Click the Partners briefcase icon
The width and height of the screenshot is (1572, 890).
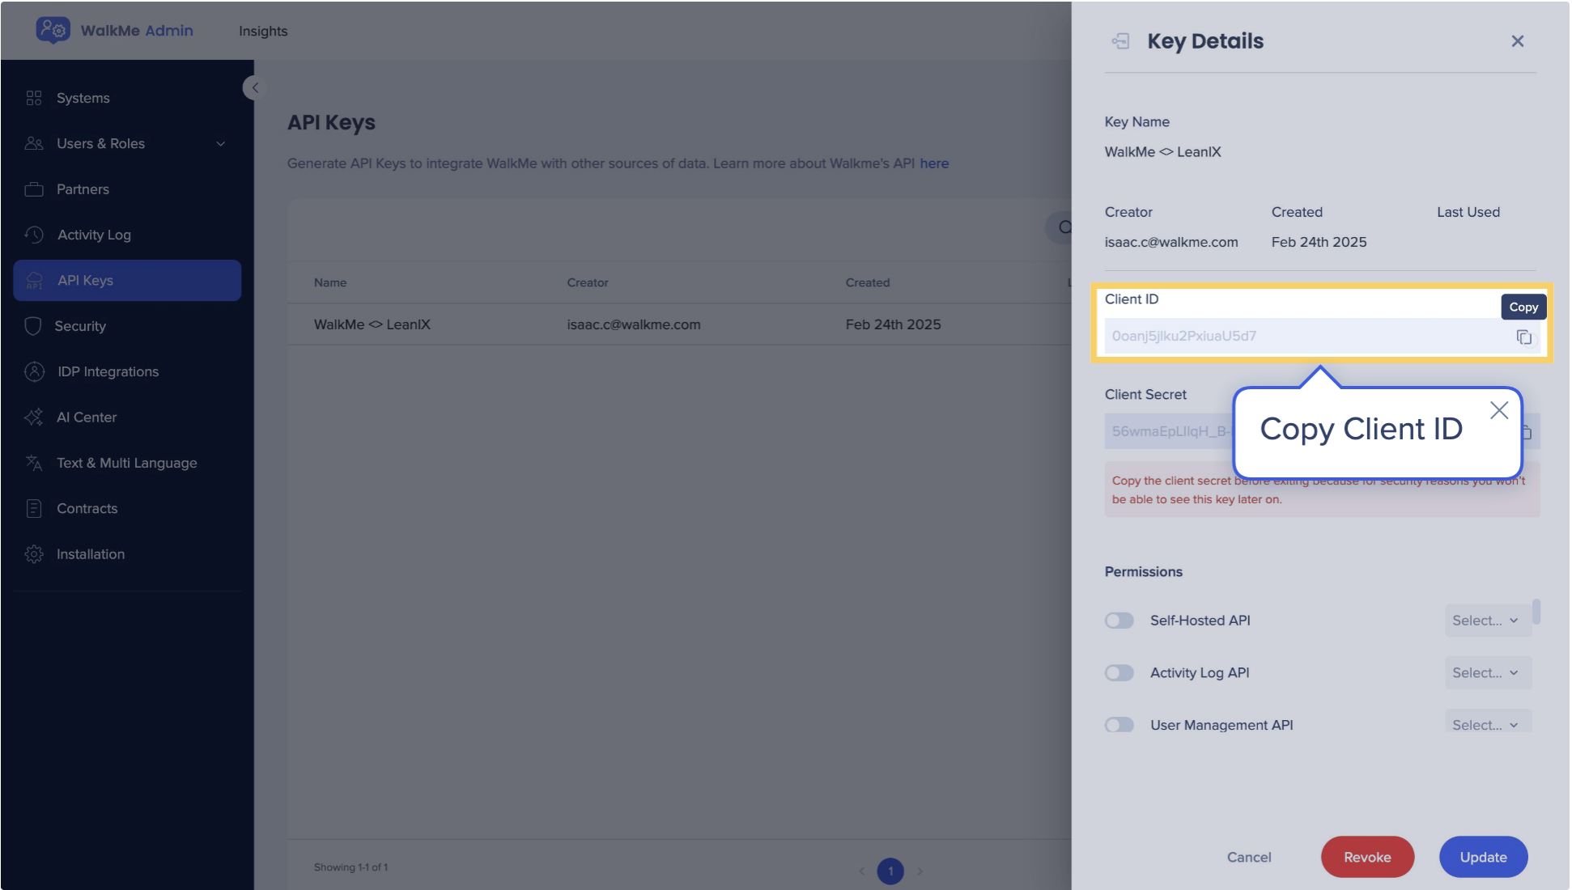pyautogui.click(x=34, y=189)
